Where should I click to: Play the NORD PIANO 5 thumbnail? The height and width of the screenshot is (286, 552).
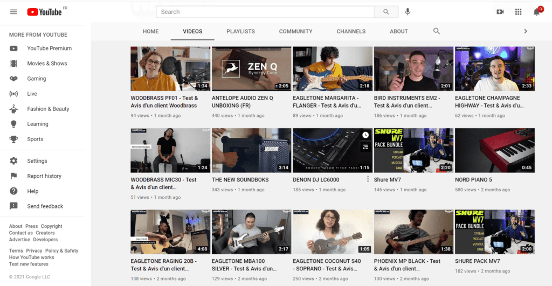[x=495, y=151]
